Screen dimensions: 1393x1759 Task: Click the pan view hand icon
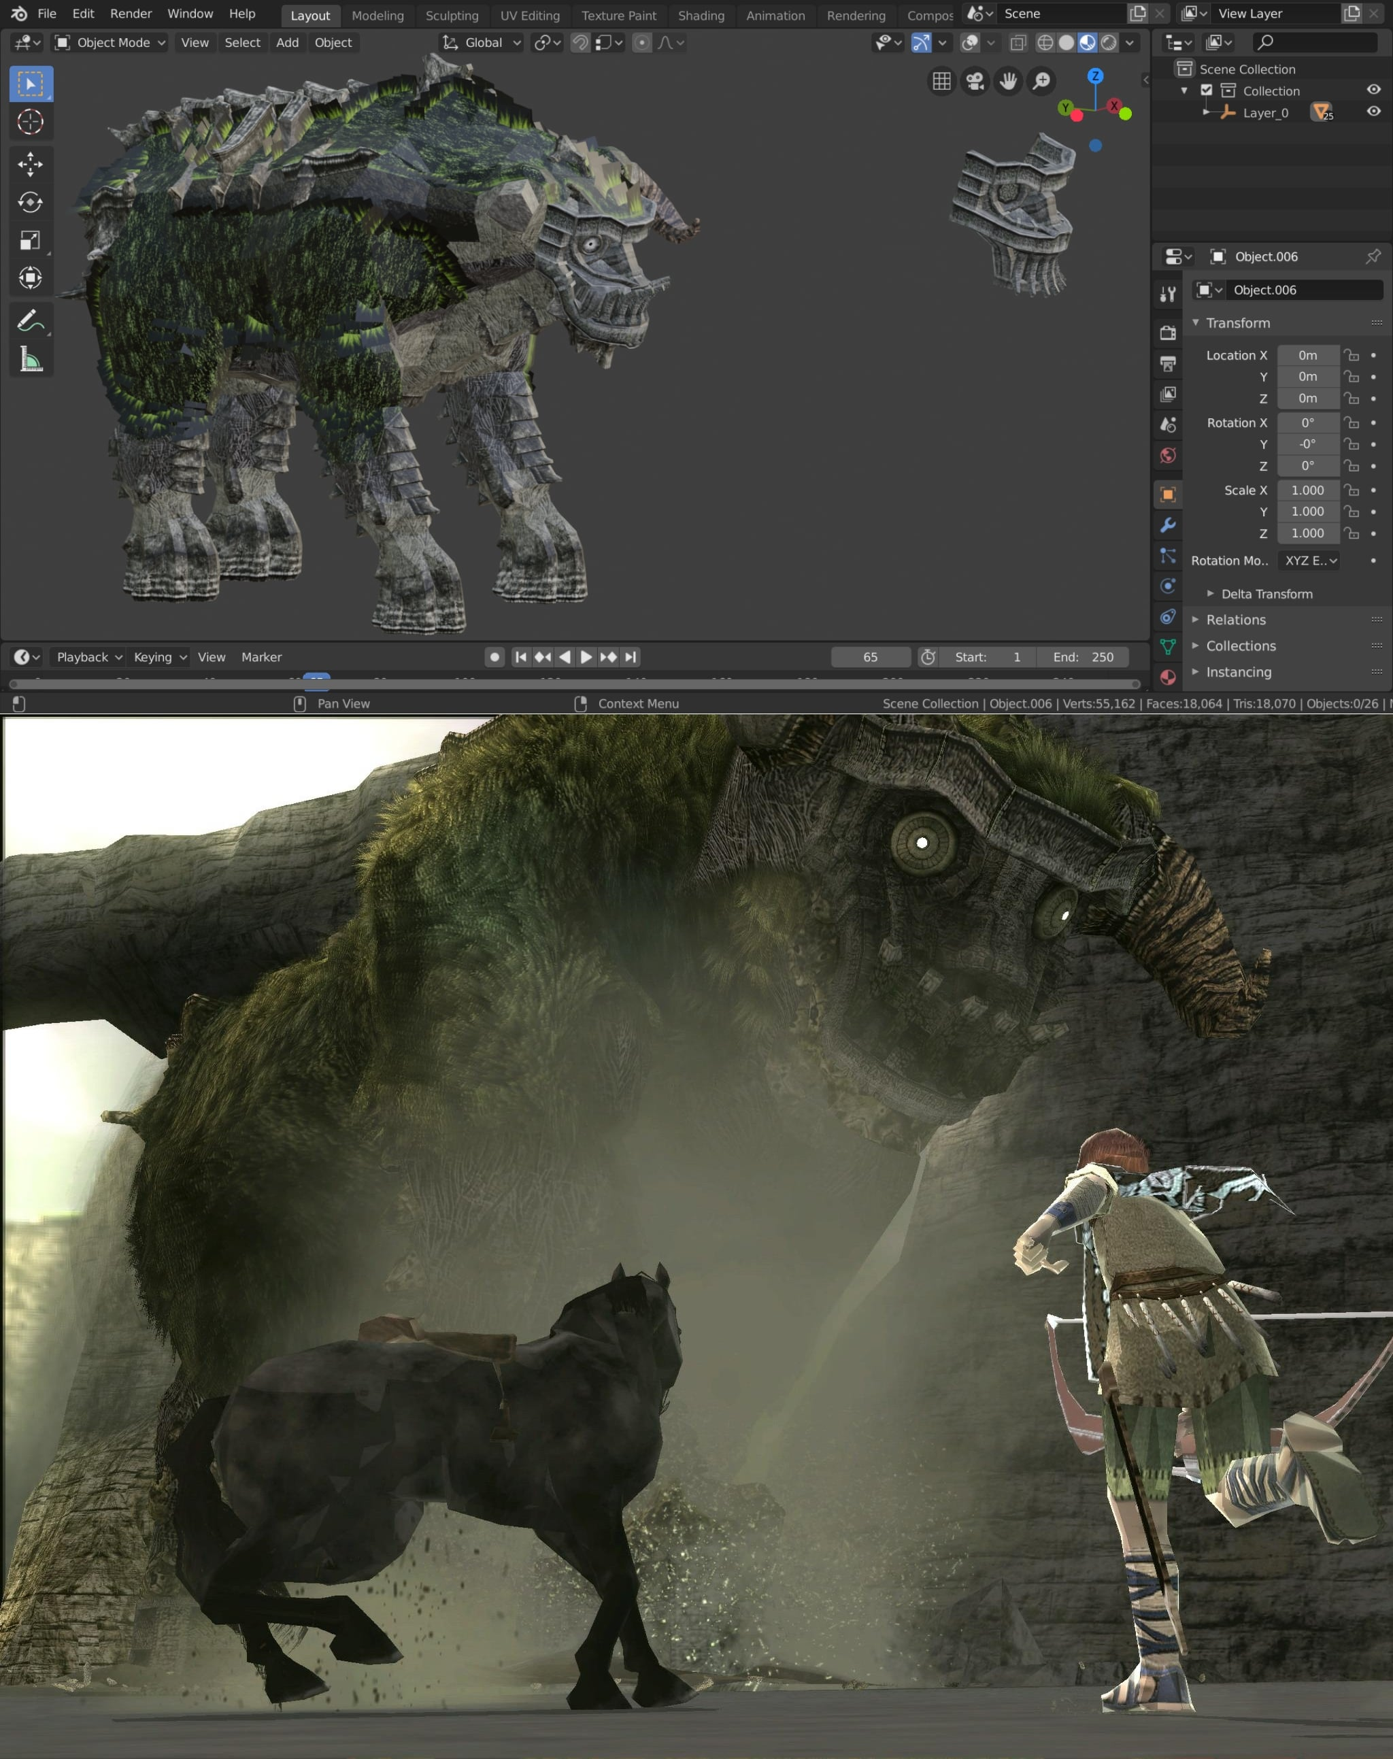pos(1008,81)
